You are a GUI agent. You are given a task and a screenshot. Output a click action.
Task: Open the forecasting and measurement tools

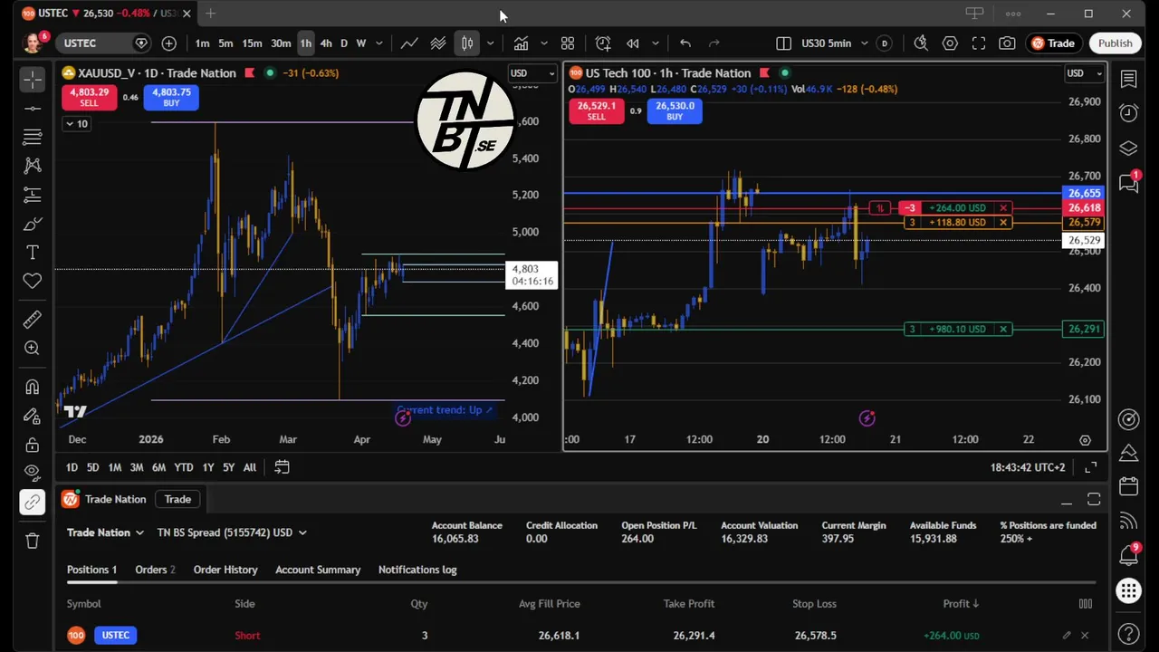pyautogui.click(x=33, y=195)
